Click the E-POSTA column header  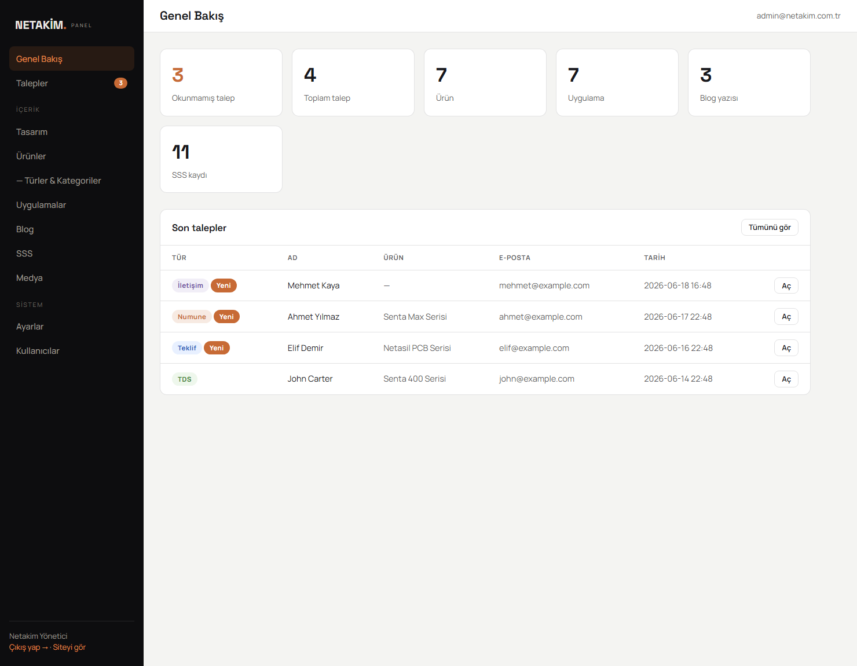click(x=515, y=258)
